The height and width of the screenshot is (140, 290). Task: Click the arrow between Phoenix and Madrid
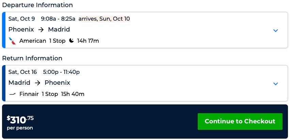41,29
